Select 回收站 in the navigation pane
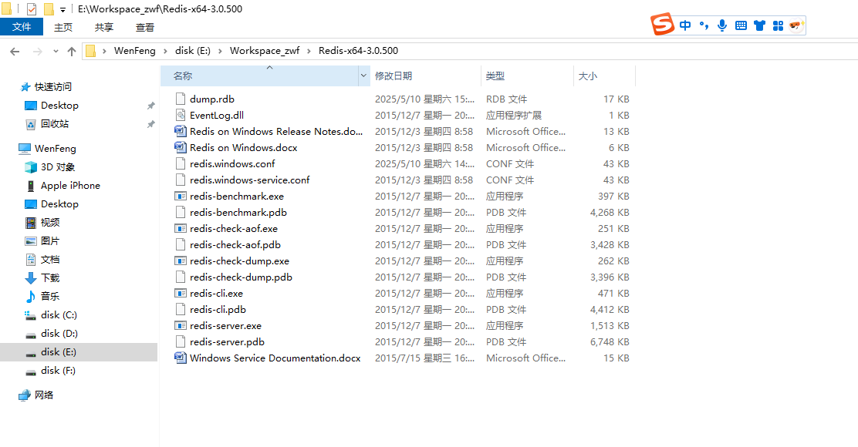 coord(54,124)
